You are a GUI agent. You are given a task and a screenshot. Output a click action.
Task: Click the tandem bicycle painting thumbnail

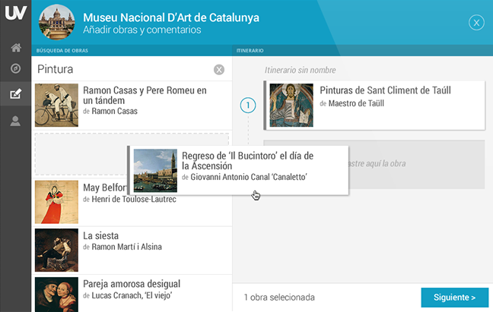tap(56, 104)
